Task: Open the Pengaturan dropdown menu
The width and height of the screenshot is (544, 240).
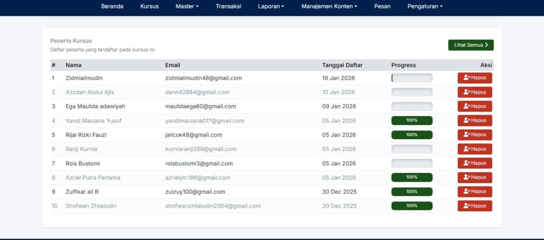Action: pos(425,6)
